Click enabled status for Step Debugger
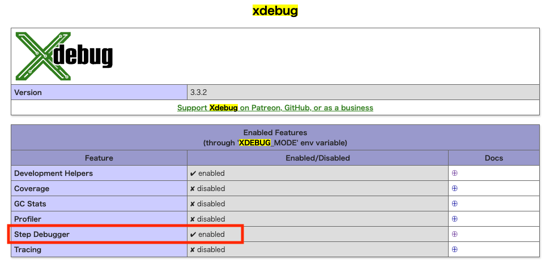The height and width of the screenshot is (264, 550). pyautogui.click(x=207, y=234)
